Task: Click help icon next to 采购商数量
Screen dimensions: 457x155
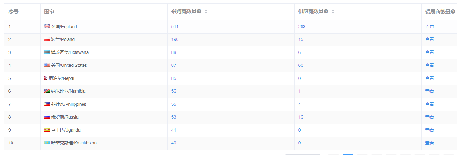Action: (199, 12)
